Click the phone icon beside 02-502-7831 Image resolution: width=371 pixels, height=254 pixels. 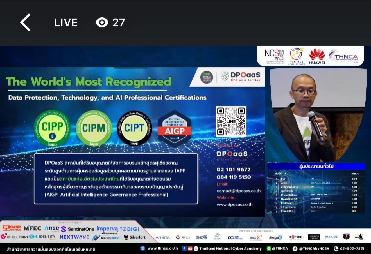[336, 248]
